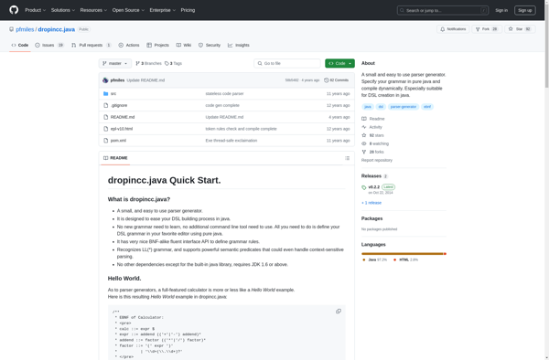Click the Java 97.2% language entry
Image resolution: width=549 pixels, height=360 pixels.
coord(374,259)
